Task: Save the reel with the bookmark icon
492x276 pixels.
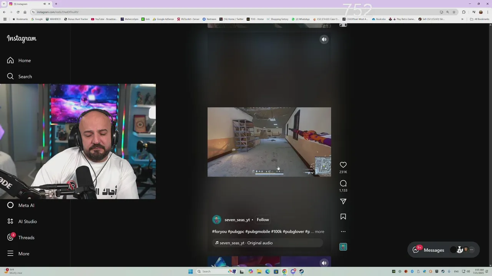Action: point(343,217)
